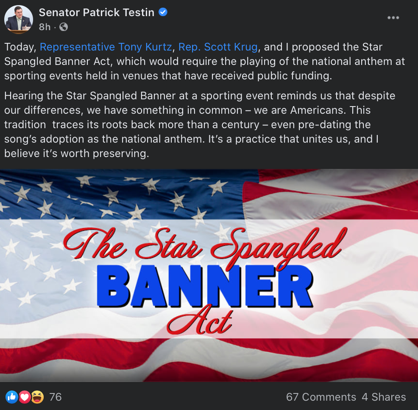418x410 pixels.
Task: Click the 8h post timestamp
Action: coord(45,27)
